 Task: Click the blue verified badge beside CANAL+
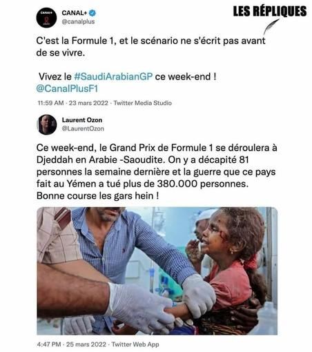click(x=92, y=13)
